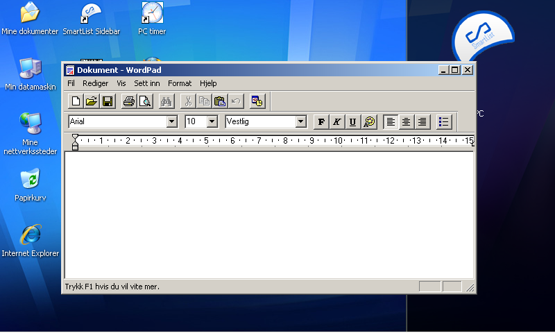Open the Vis menu
This screenshot has height=333, width=555.
click(121, 83)
